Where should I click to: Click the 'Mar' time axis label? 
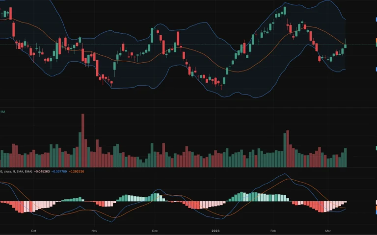(x=328, y=231)
